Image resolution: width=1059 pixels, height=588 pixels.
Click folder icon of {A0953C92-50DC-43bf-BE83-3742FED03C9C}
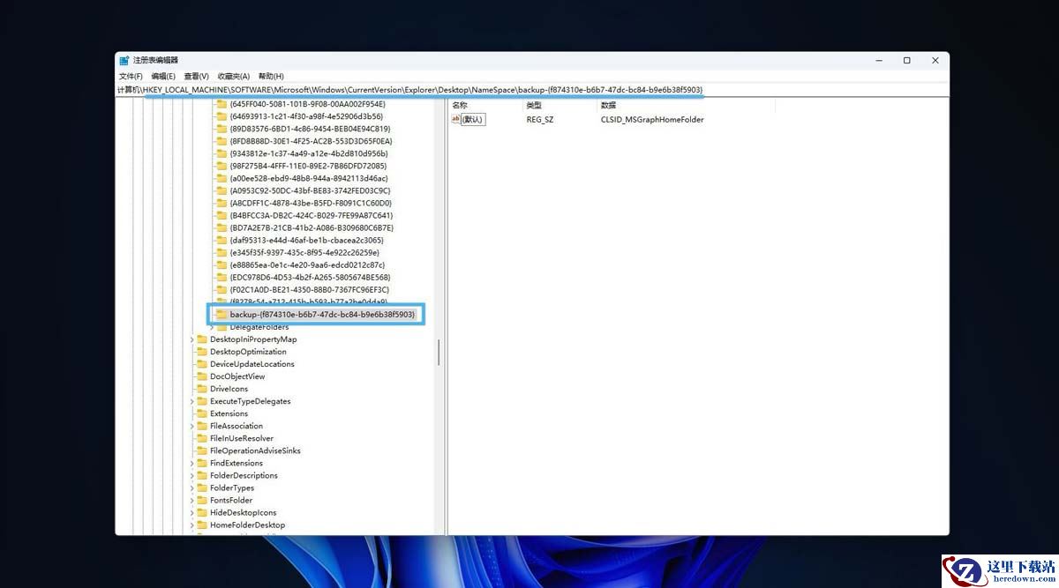point(222,190)
